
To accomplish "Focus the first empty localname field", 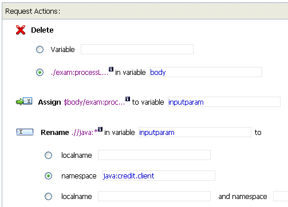I will point(154,155).
